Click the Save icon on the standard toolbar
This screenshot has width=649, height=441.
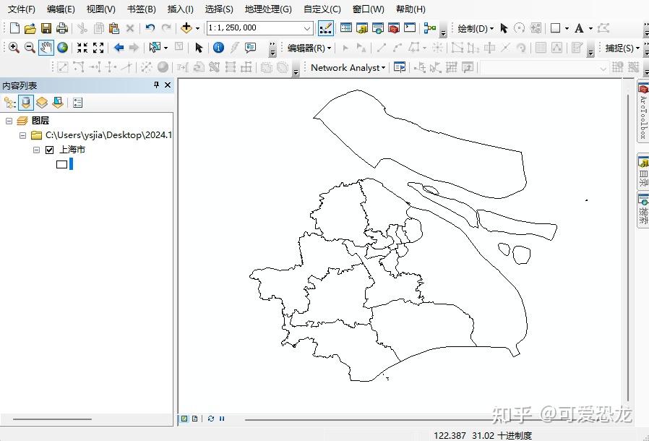(46, 27)
